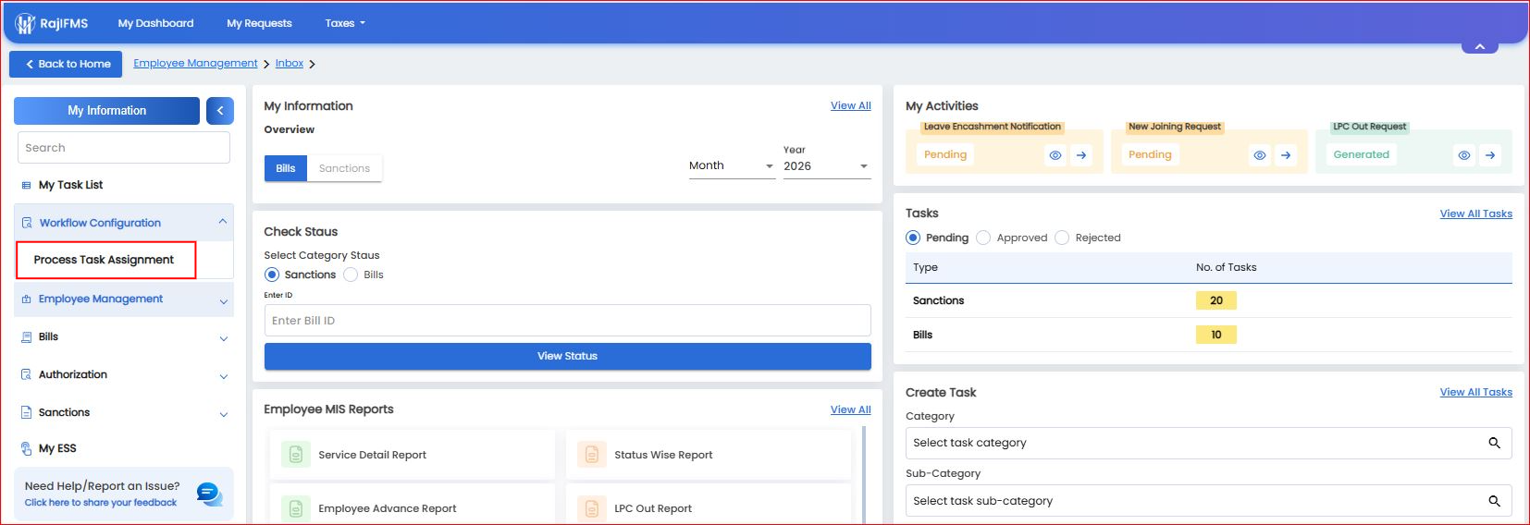Click the Employee Management sidebar icon
The height and width of the screenshot is (525, 1530).
pyautogui.click(x=27, y=299)
